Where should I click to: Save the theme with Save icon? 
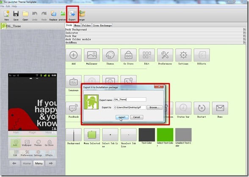(x=16, y=16)
